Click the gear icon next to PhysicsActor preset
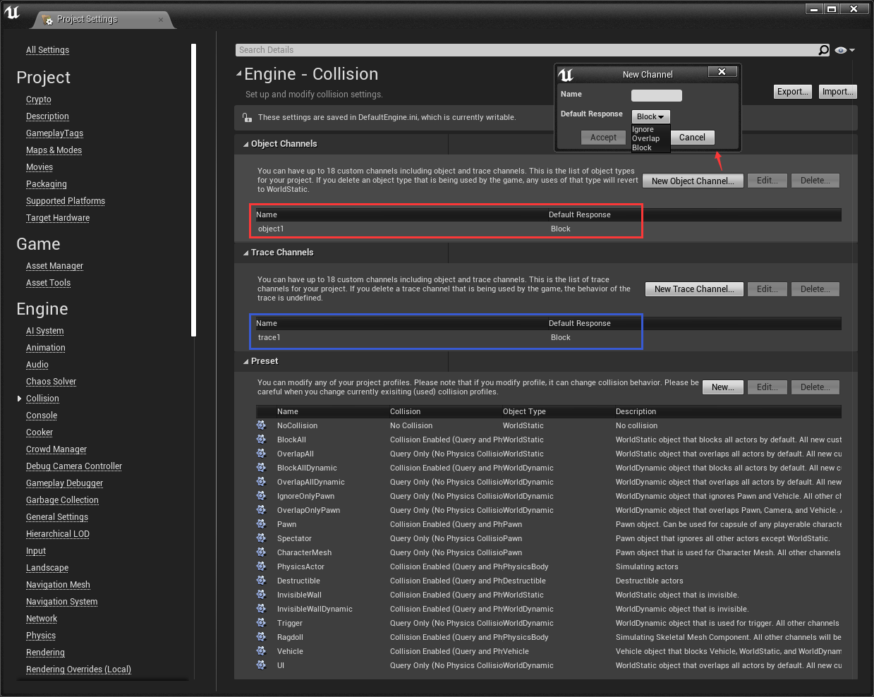 click(x=261, y=566)
